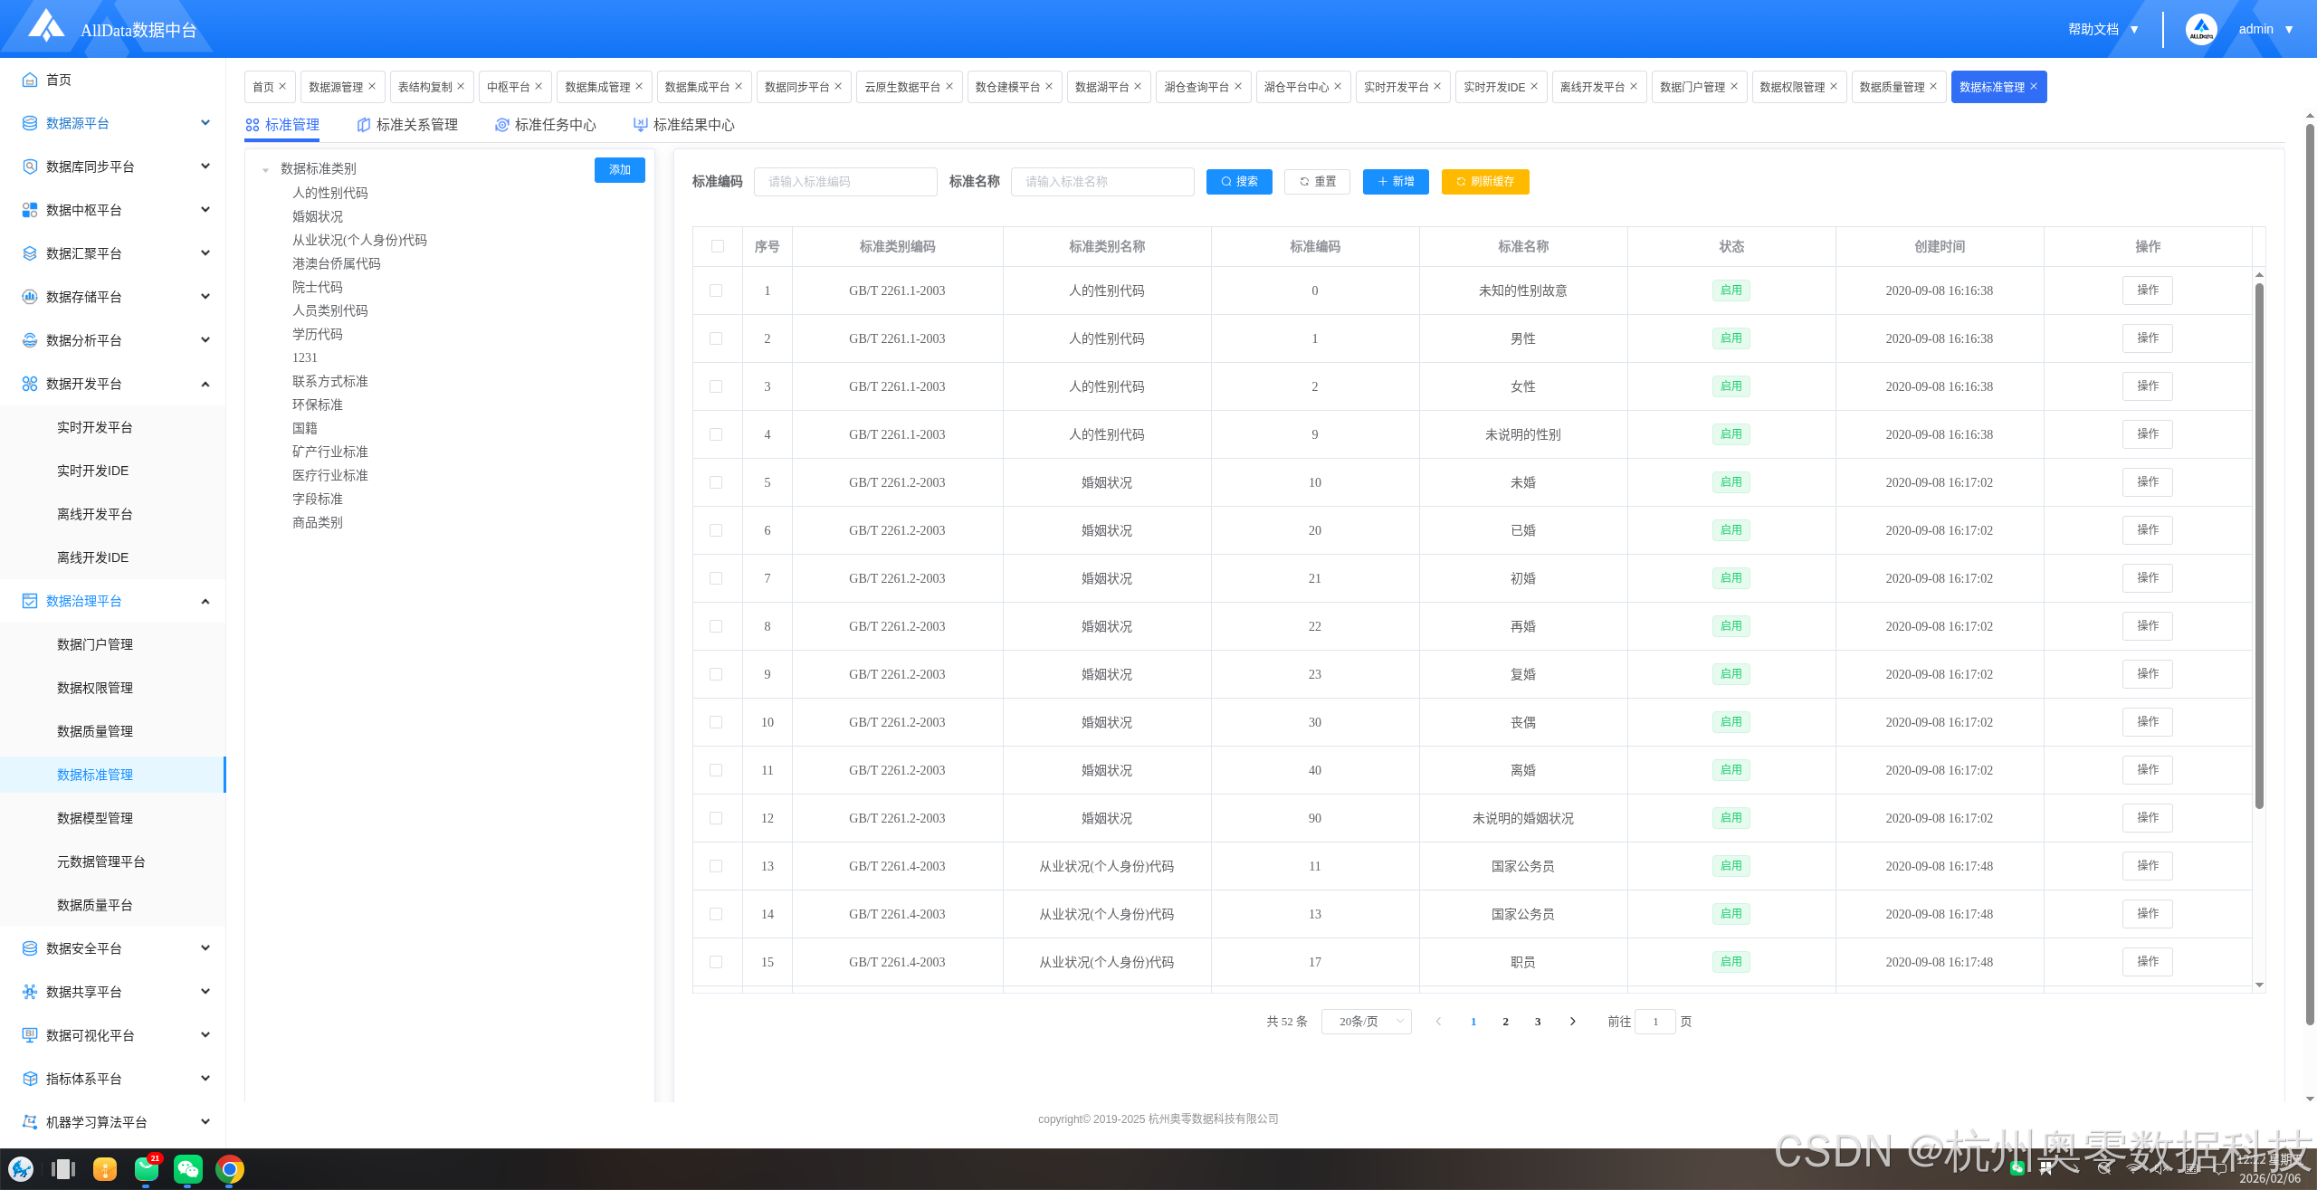Image resolution: width=2317 pixels, height=1190 pixels.
Task: Click the orange taskbar app icon
Action: (x=105, y=1169)
